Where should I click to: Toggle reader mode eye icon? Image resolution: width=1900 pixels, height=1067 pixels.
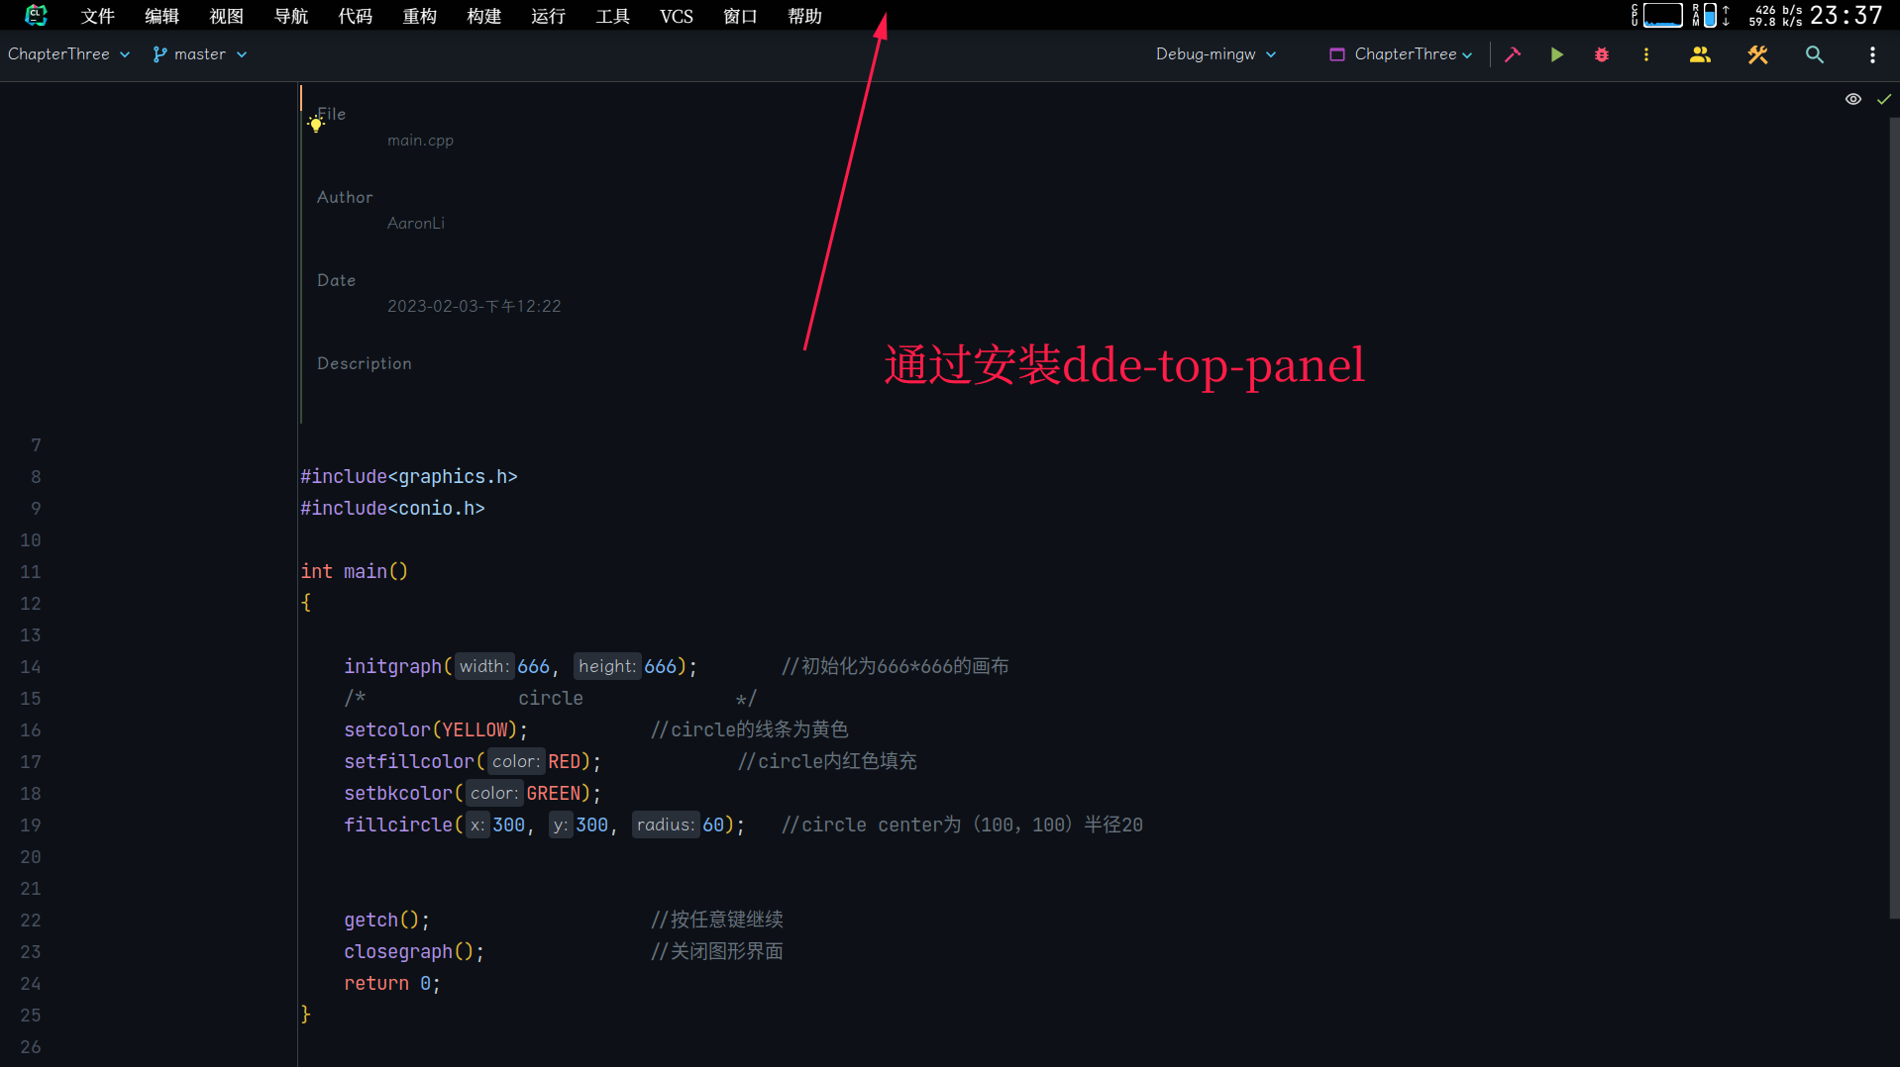click(1853, 99)
